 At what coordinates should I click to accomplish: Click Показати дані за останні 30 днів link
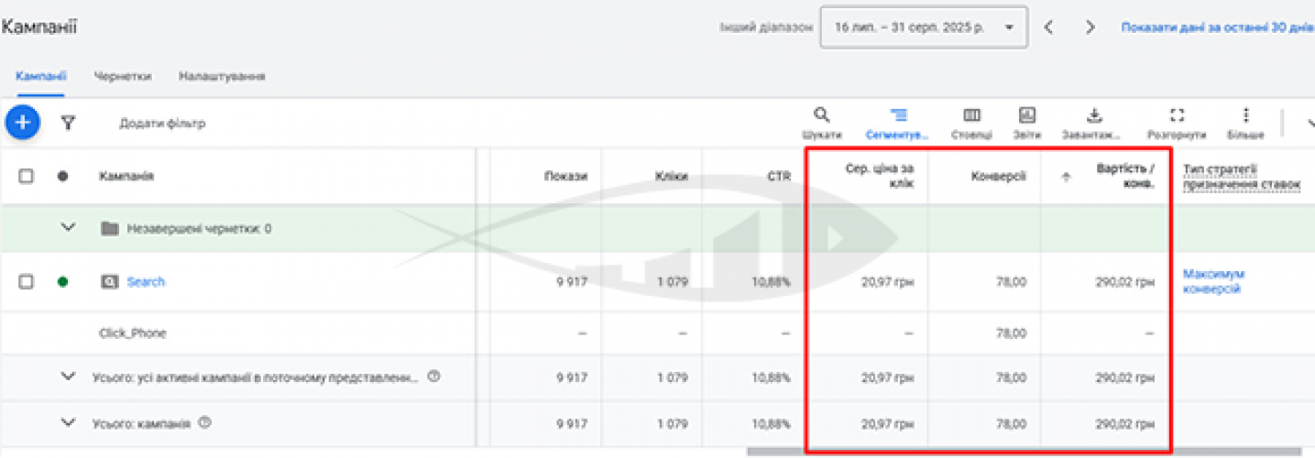tap(1218, 28)
